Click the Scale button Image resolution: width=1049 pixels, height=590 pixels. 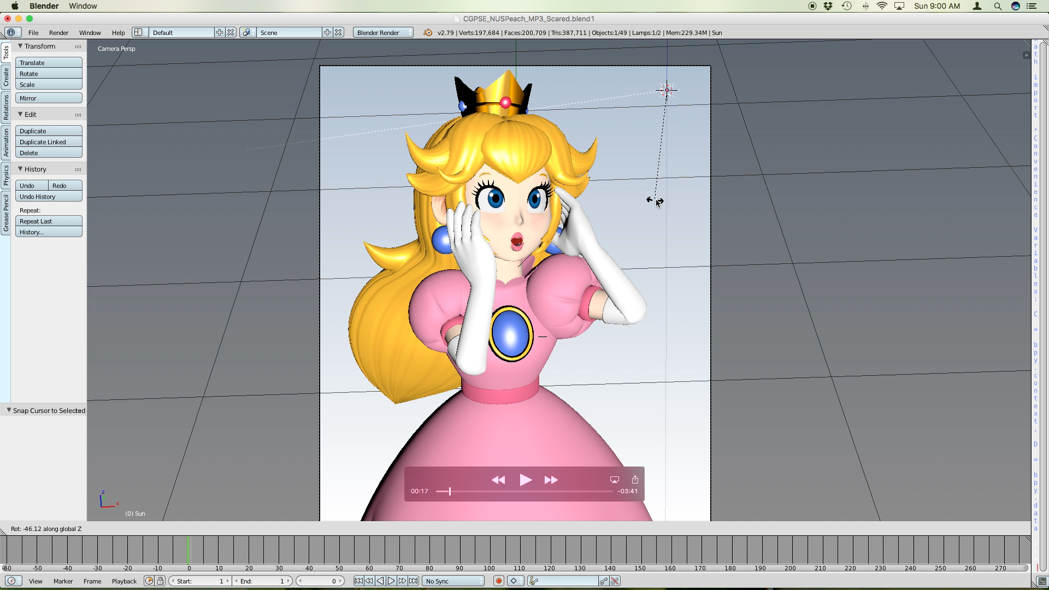(x=49, y=84)
